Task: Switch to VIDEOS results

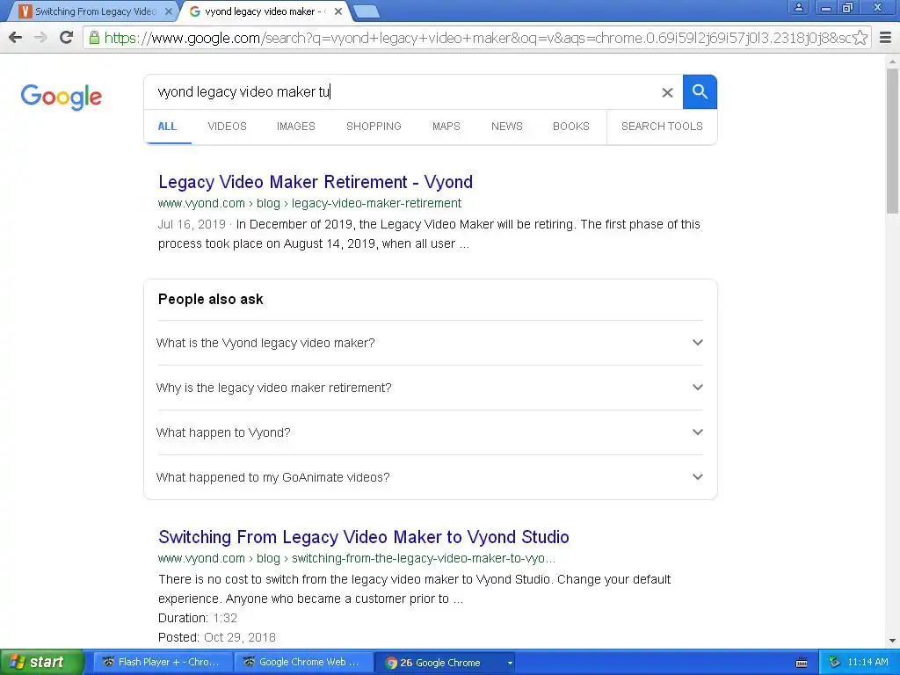Action: 228,127
